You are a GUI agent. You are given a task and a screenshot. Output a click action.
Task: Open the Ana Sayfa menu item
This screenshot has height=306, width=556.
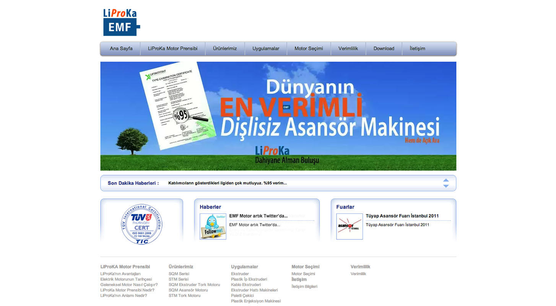[x=121, y=49]
